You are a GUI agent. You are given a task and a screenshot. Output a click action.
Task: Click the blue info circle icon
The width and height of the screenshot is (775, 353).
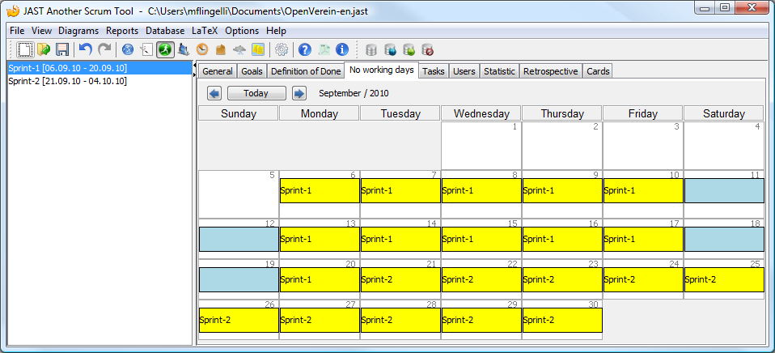click(342, 49)
